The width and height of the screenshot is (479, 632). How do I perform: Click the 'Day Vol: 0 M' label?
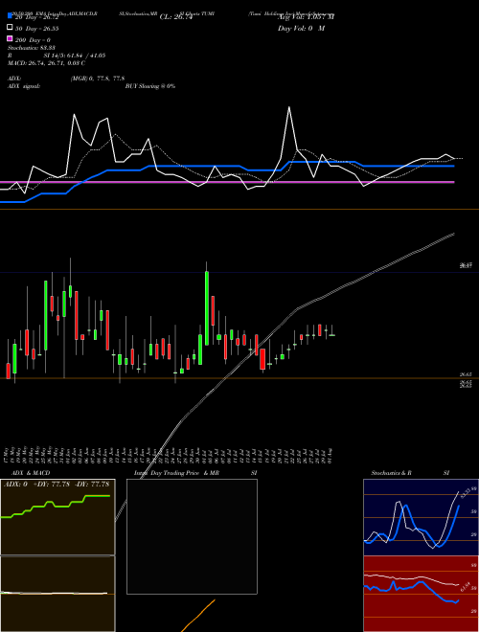point(301,28)
